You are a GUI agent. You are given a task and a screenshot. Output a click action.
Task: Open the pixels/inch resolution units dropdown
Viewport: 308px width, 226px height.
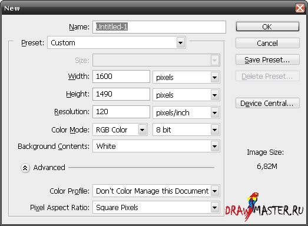click(186, 112)
